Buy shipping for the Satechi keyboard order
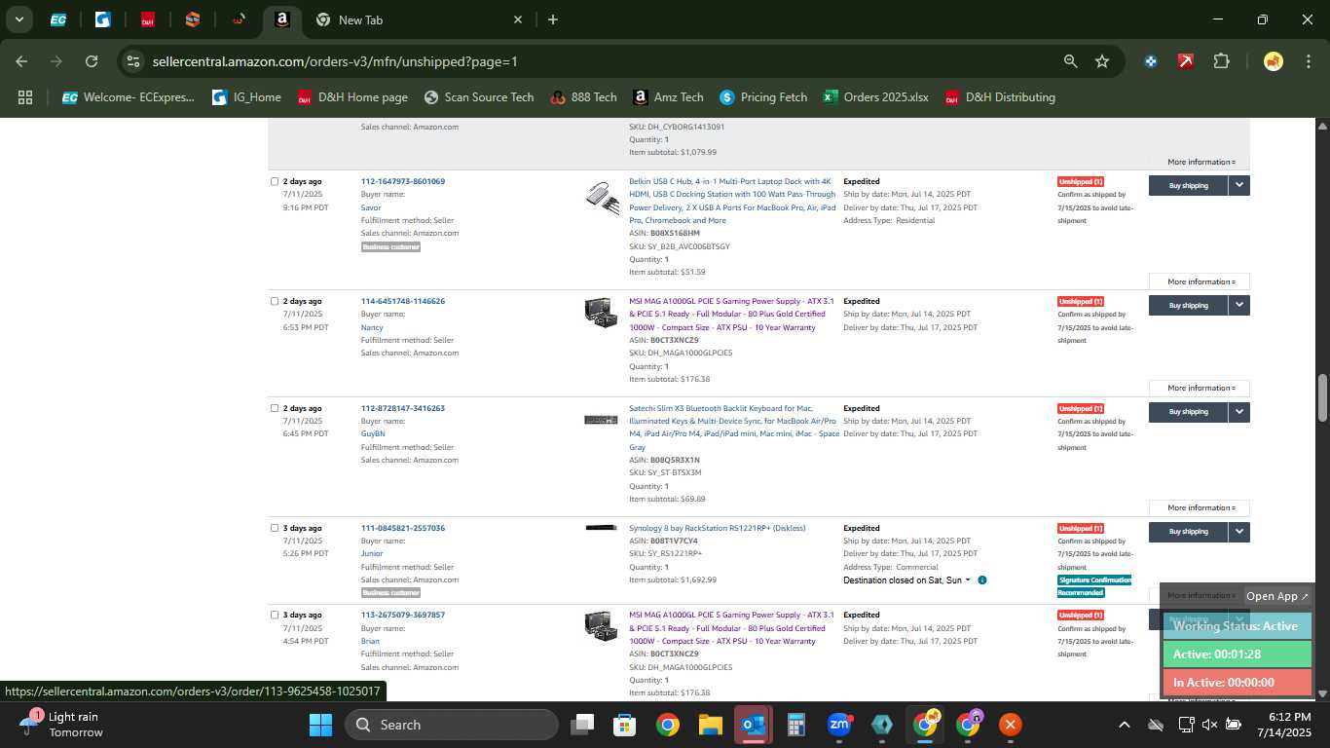 tap(1188, 412)
